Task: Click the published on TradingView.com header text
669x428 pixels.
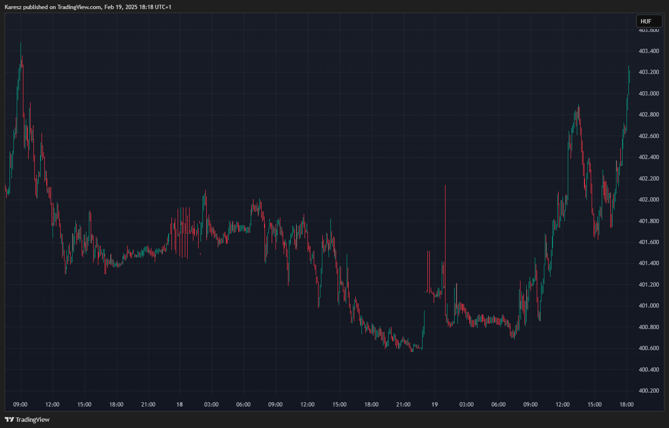Action: click(x=88, y=7)
